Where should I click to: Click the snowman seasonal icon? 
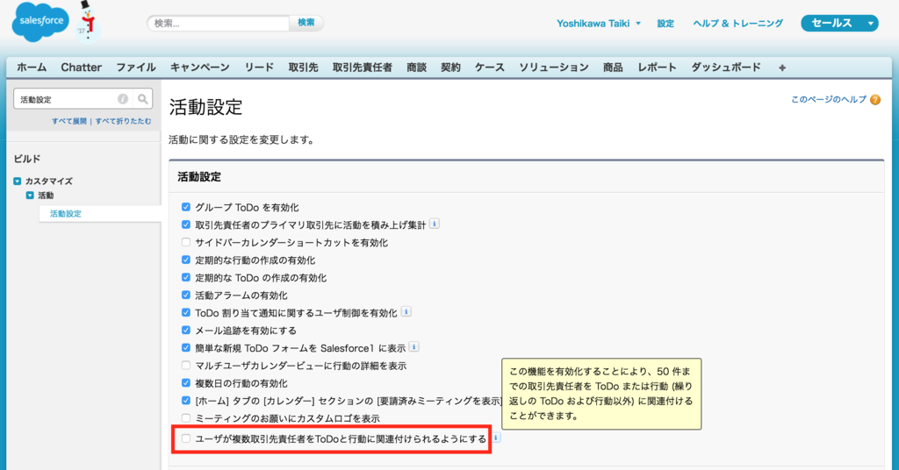click(88, 21)
